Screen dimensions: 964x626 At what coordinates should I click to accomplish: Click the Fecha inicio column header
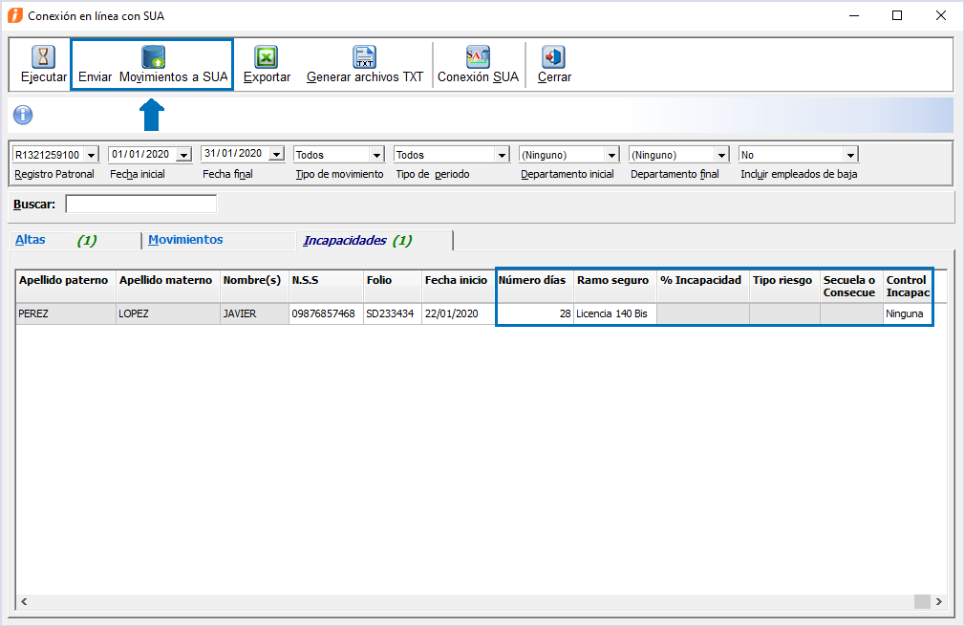coord(456,281)
